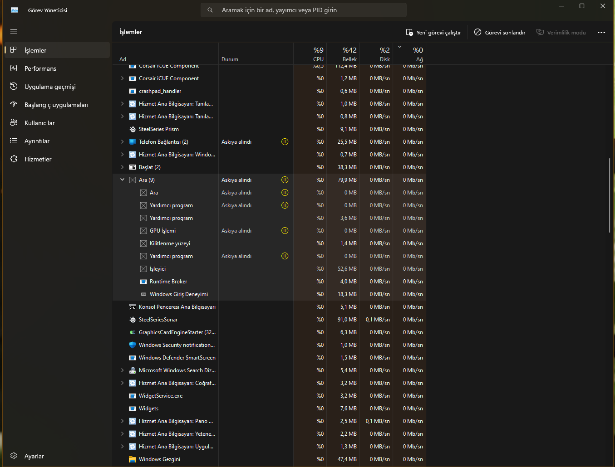
Task: Click the 79,9 MB memory cell
Action: (x=347, y=180)
